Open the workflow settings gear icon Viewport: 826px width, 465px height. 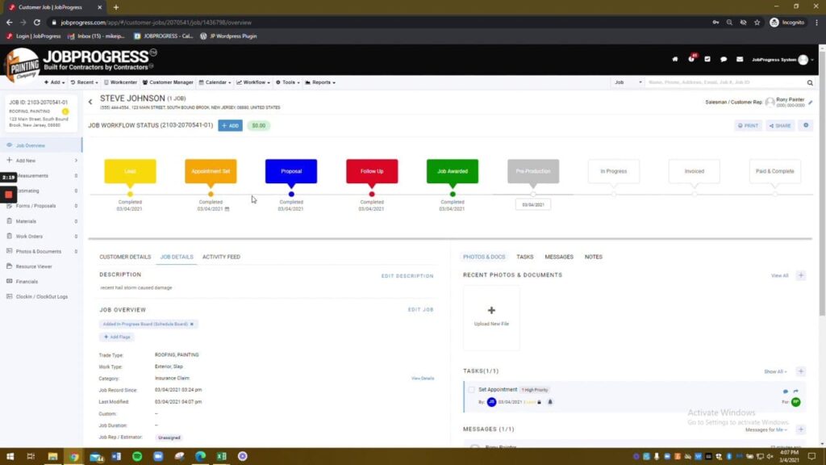click(x=804, y=125)
